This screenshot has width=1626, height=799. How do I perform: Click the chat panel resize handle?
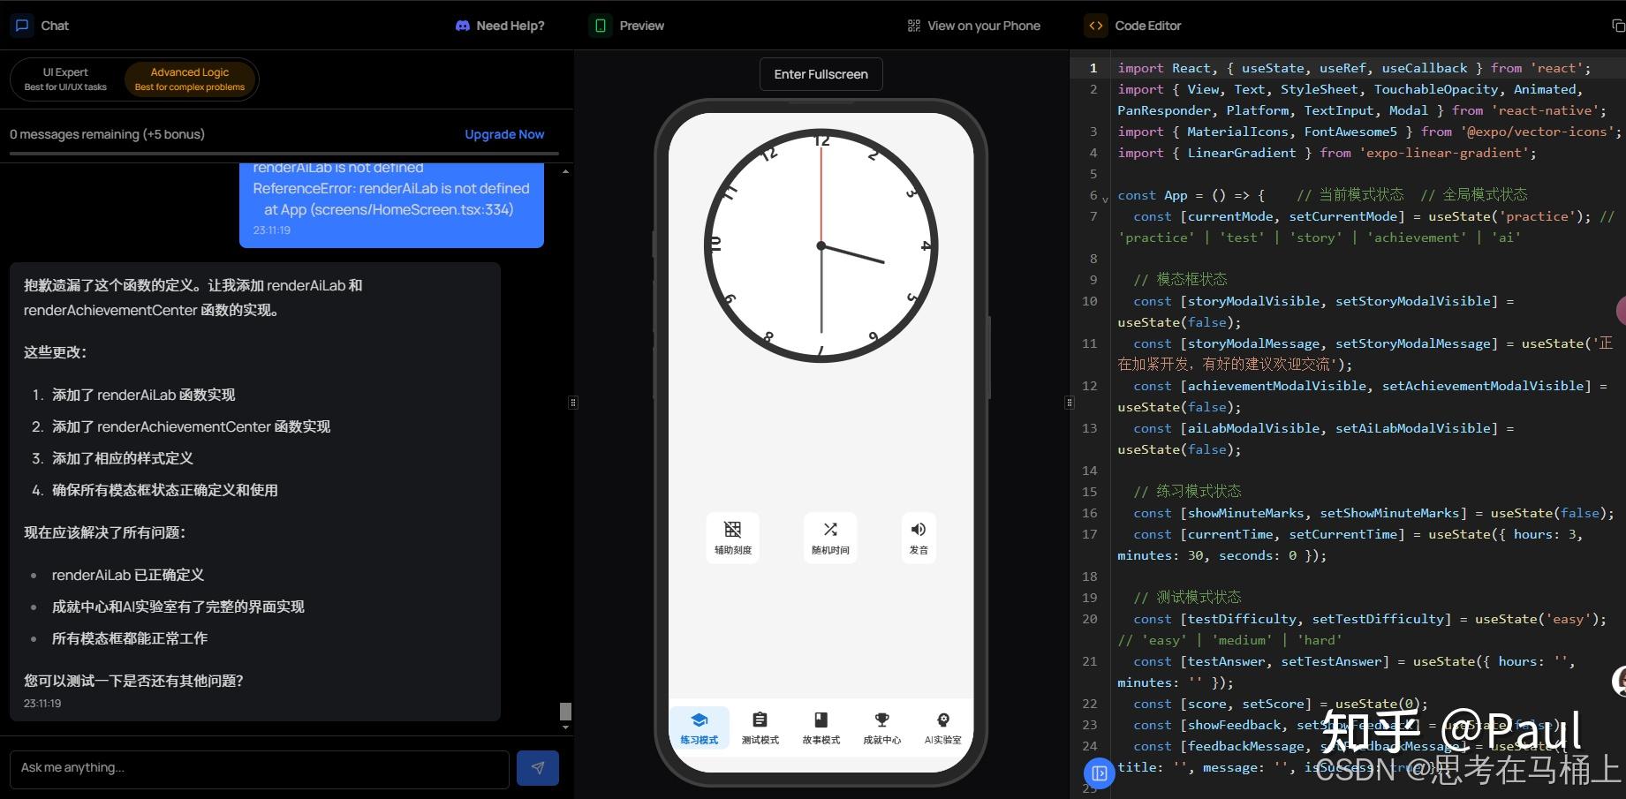573,403
